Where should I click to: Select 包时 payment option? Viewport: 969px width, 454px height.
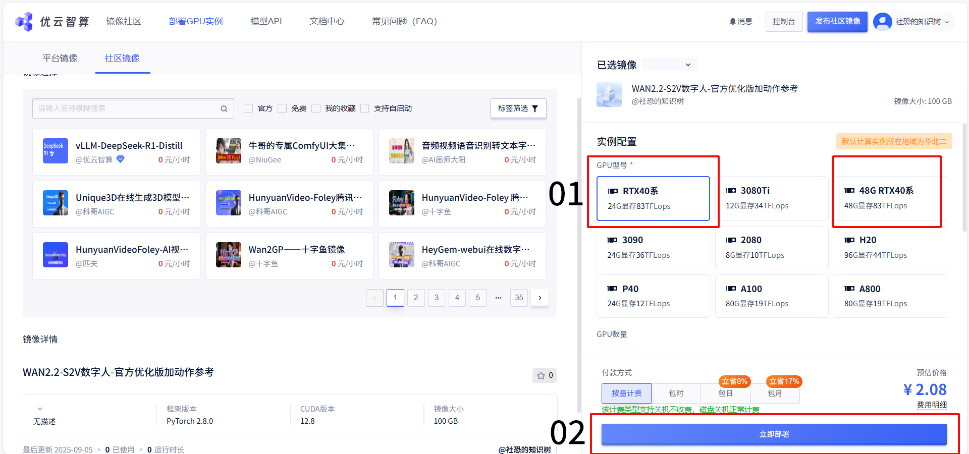[x=676, y=393]
